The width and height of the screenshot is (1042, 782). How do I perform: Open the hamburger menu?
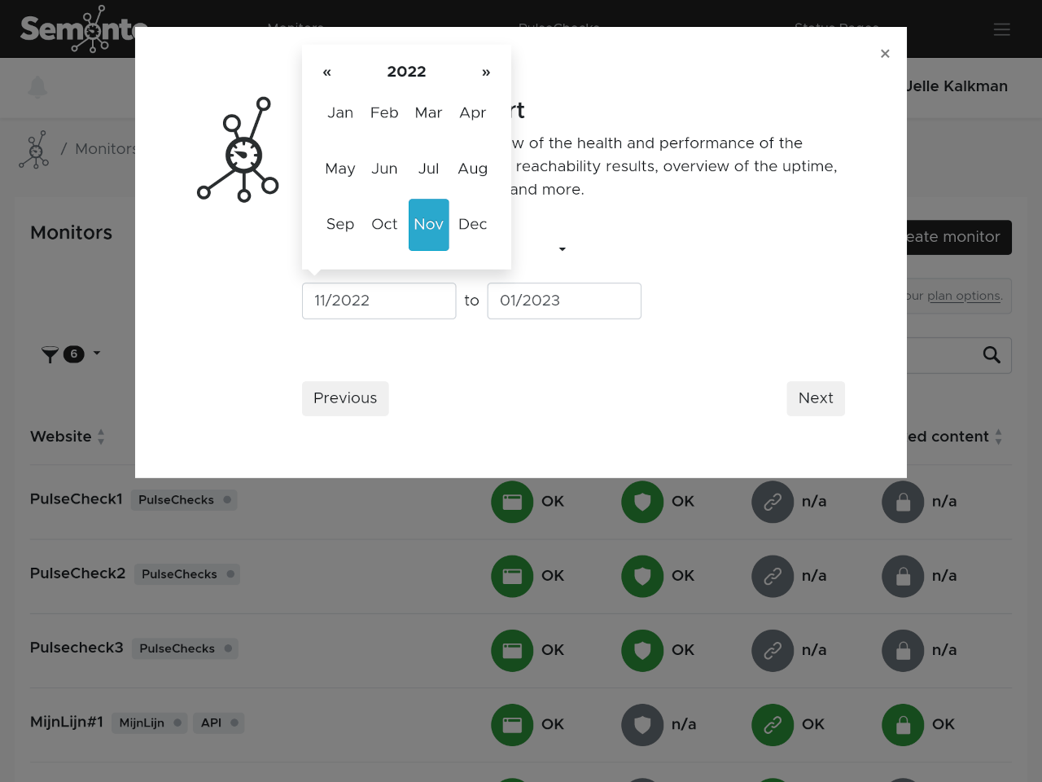pos(1002,29)
